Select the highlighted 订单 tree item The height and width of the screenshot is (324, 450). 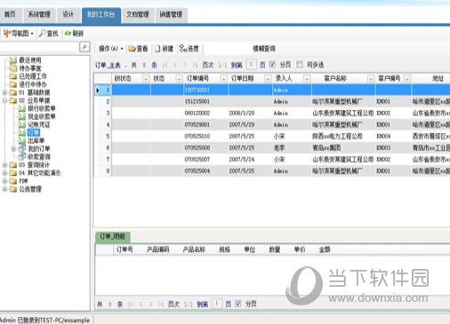(34, 132)
